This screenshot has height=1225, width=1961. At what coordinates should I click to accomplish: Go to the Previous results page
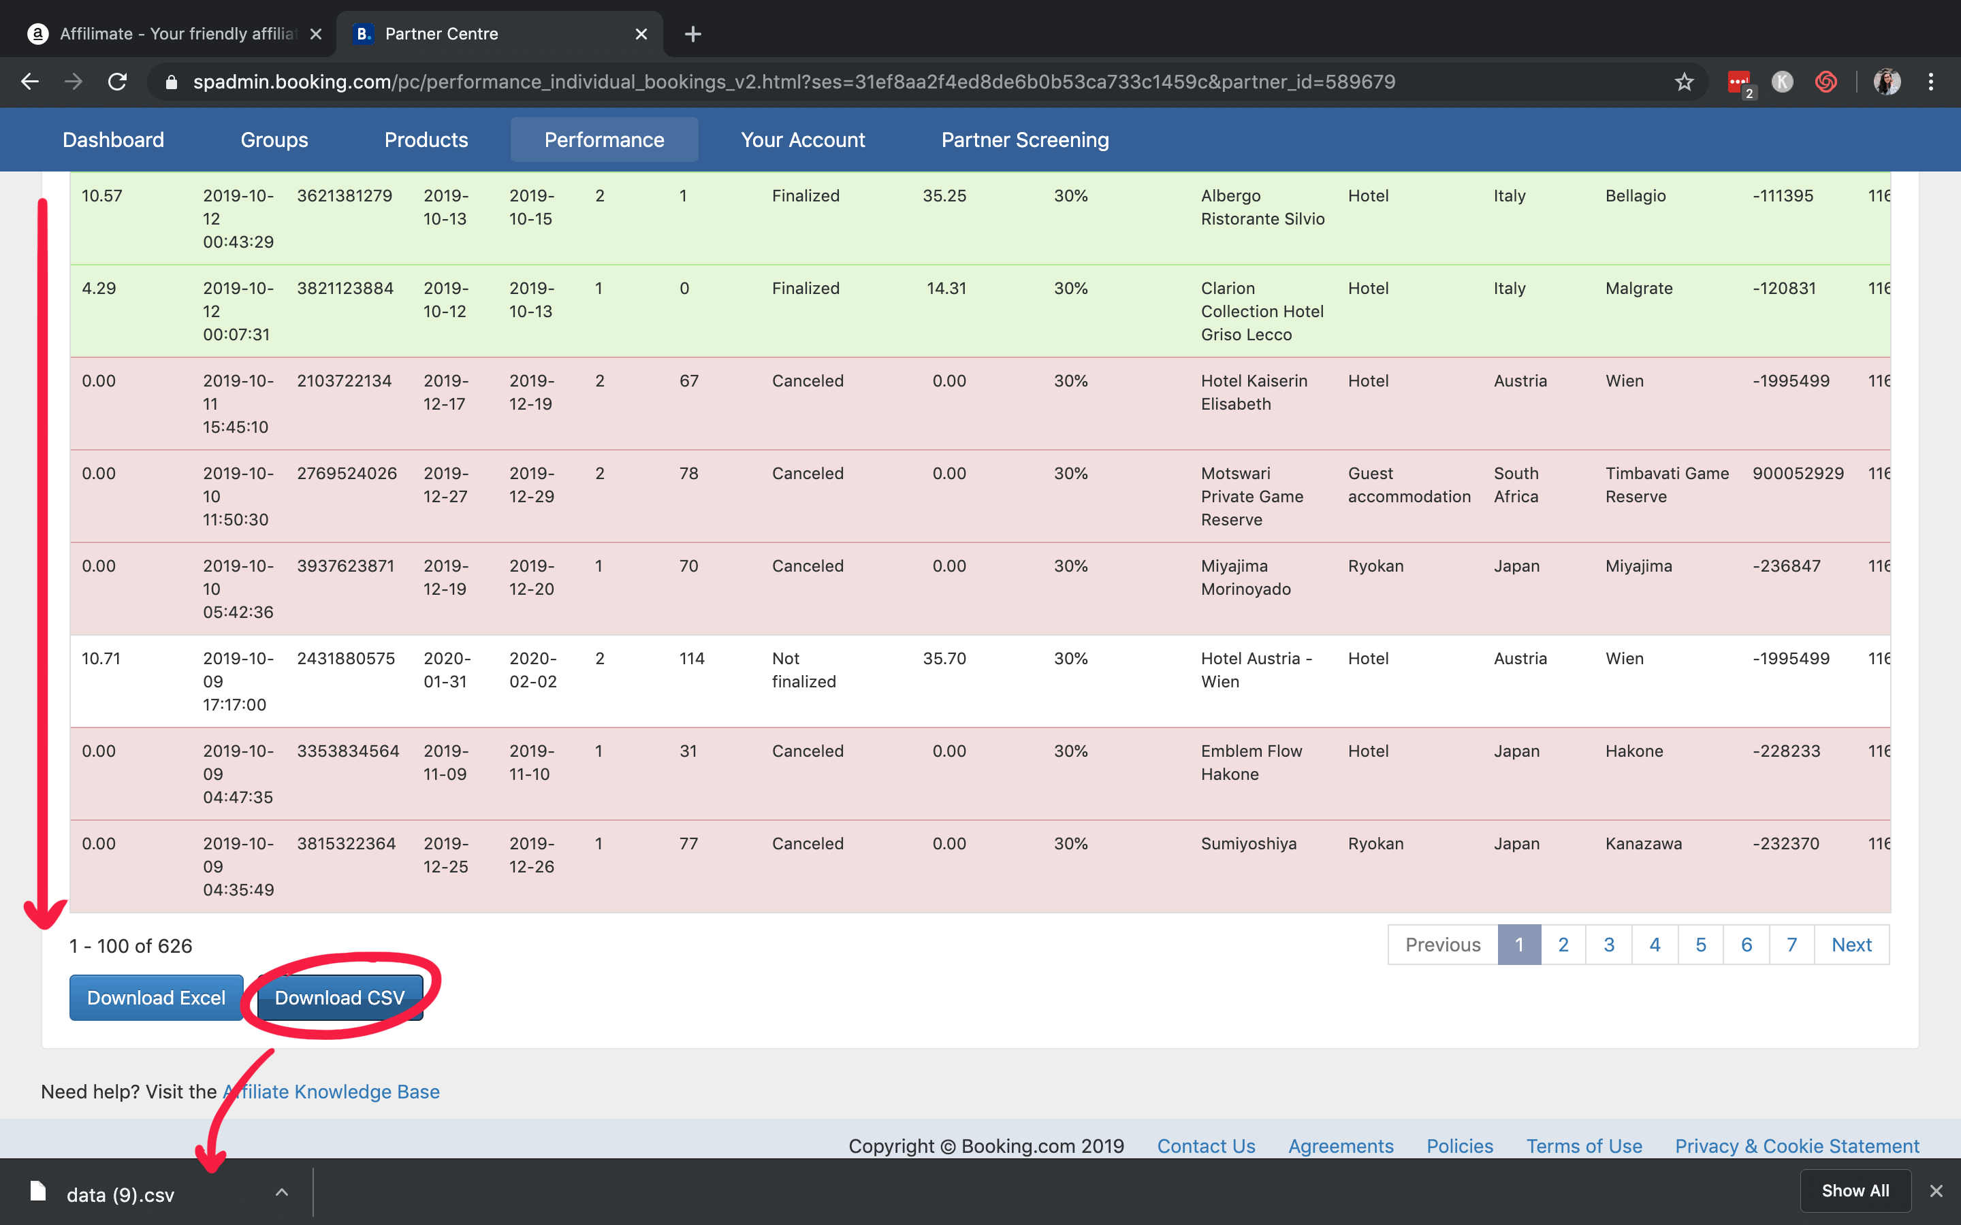(1442, 945)
